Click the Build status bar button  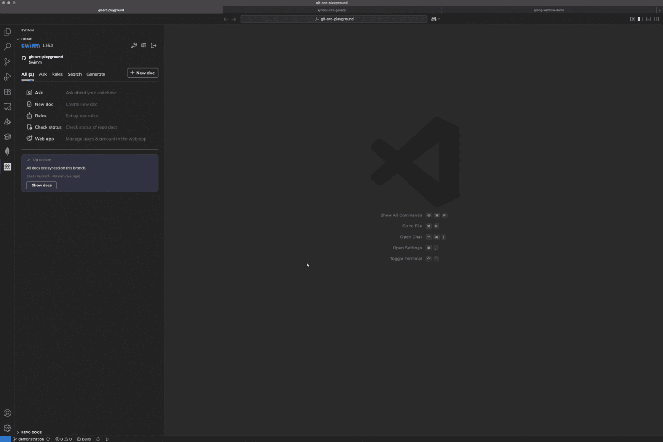(84, 439)
